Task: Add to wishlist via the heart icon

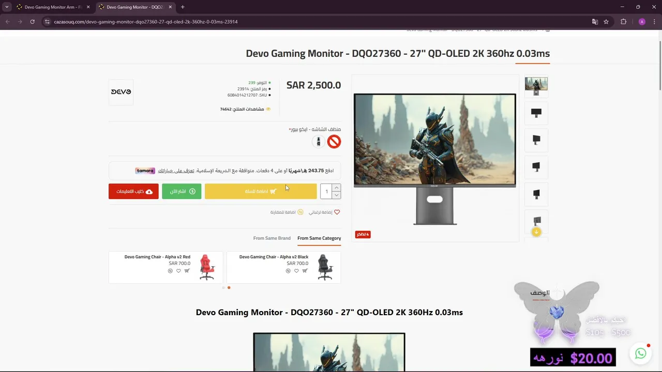Action: [337, 212]
